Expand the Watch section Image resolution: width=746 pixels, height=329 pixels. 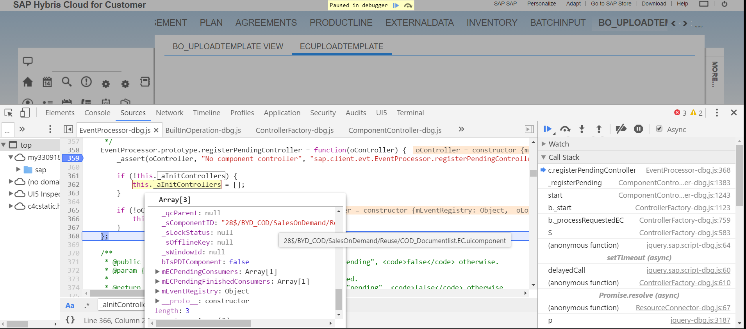[x=544, y=144]
